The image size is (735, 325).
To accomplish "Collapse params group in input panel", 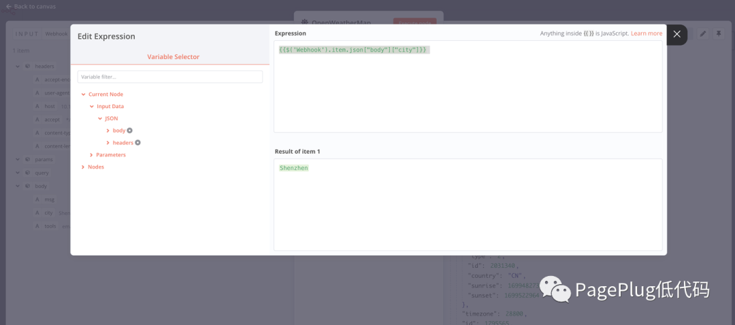I will pos(17,160).
